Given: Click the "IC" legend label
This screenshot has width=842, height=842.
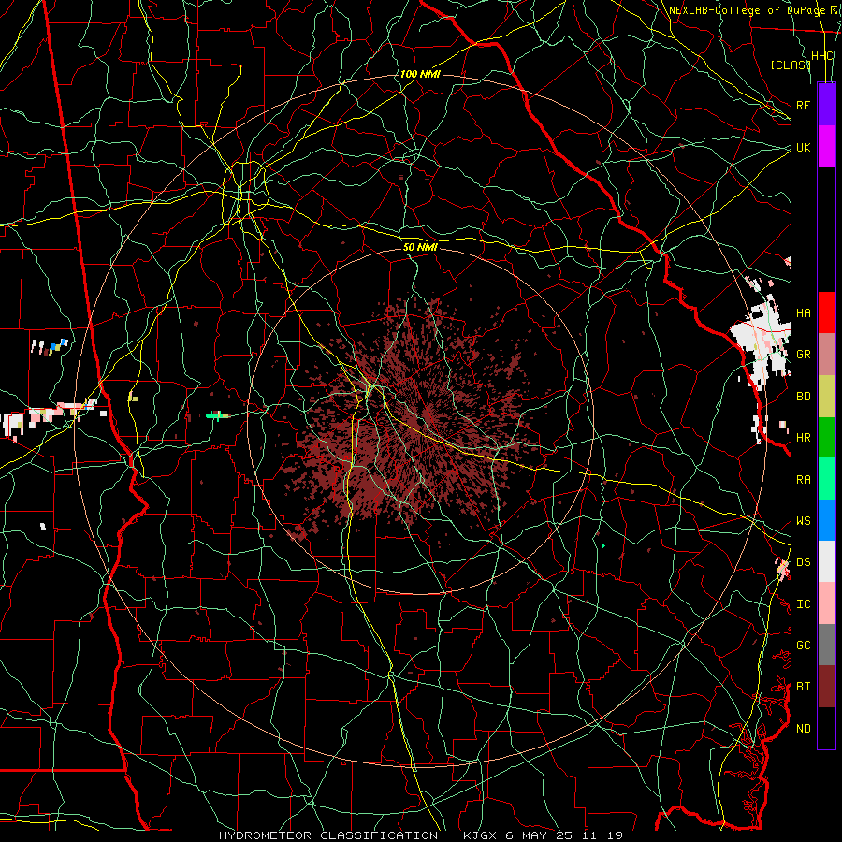Looking at the screenshot, I should click(803, 604).
